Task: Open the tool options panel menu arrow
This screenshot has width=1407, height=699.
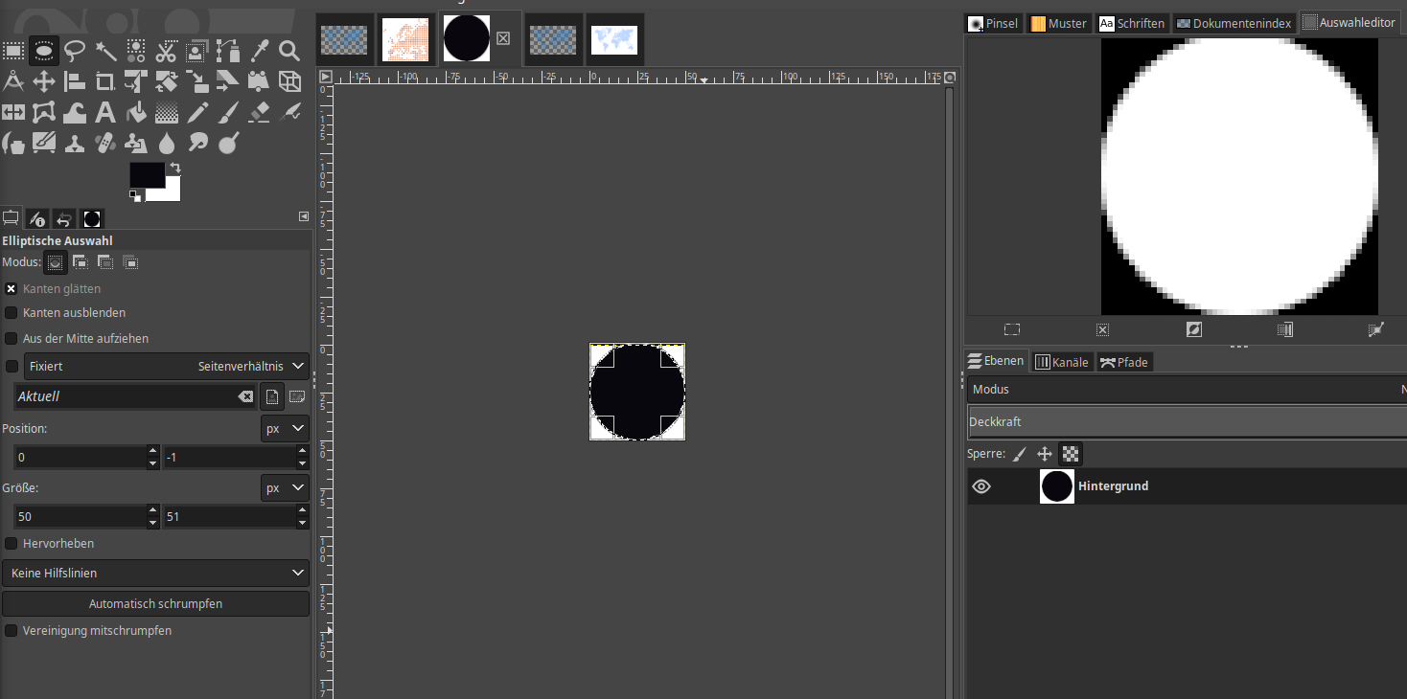Action: tap(304, 216)
